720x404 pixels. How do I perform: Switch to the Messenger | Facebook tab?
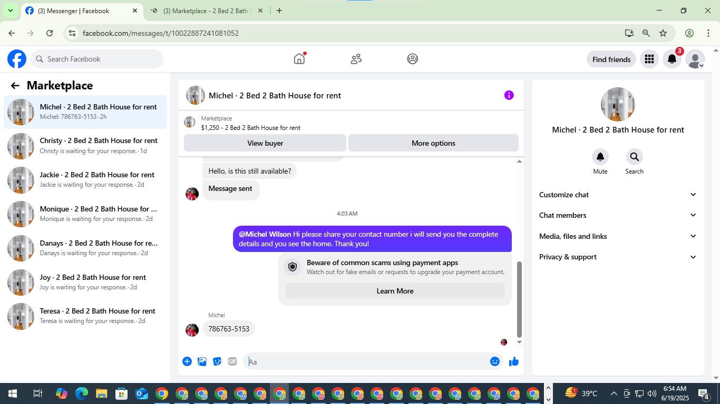(82, 11)
